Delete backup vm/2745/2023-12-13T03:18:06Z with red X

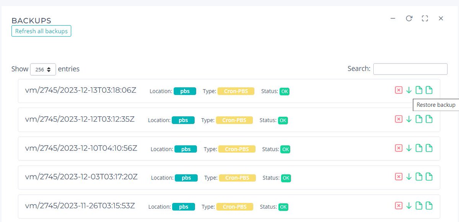[399, 90]
